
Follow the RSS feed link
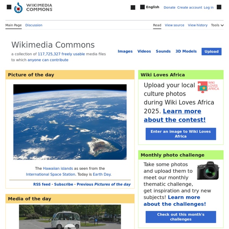pyautogui.click(x=42, y=184)
